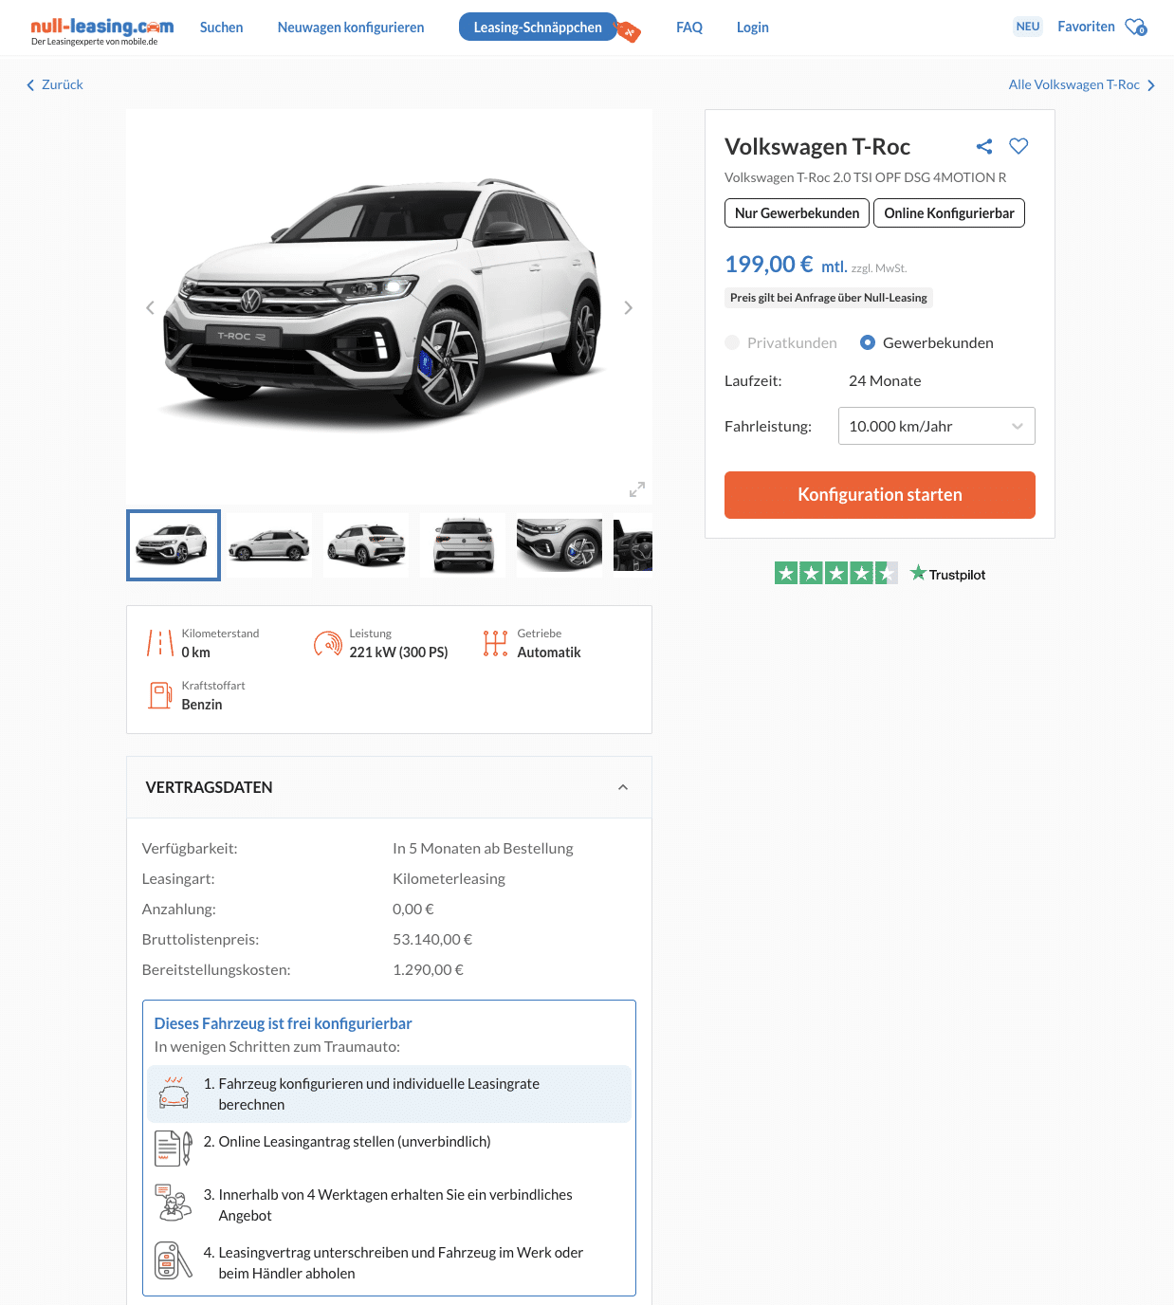Select the side profile car thumbnail
This screenshot has height=1305, width=1174.
pos(269,545)
